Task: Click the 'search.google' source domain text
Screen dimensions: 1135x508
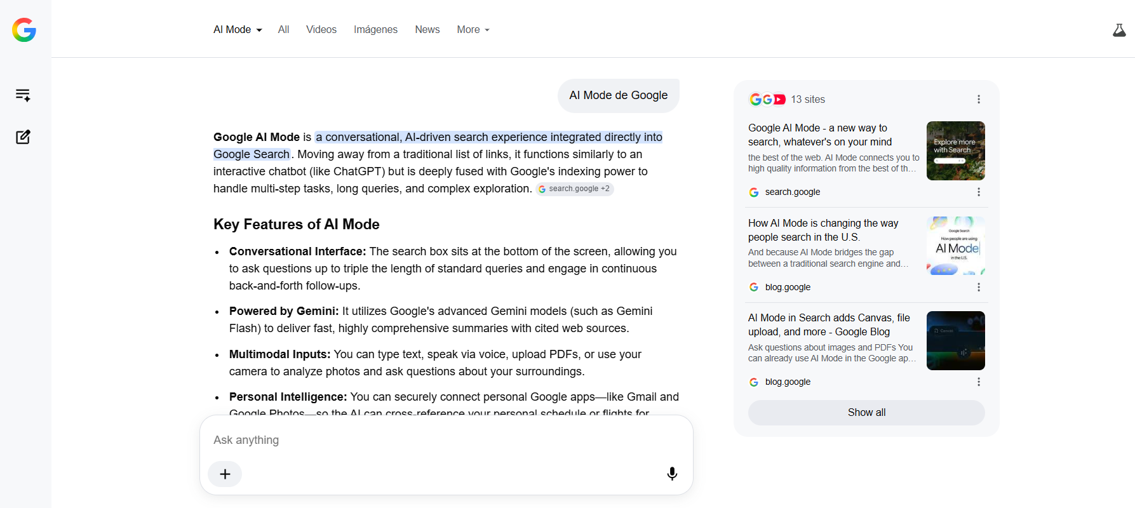Action: point(793,192)
